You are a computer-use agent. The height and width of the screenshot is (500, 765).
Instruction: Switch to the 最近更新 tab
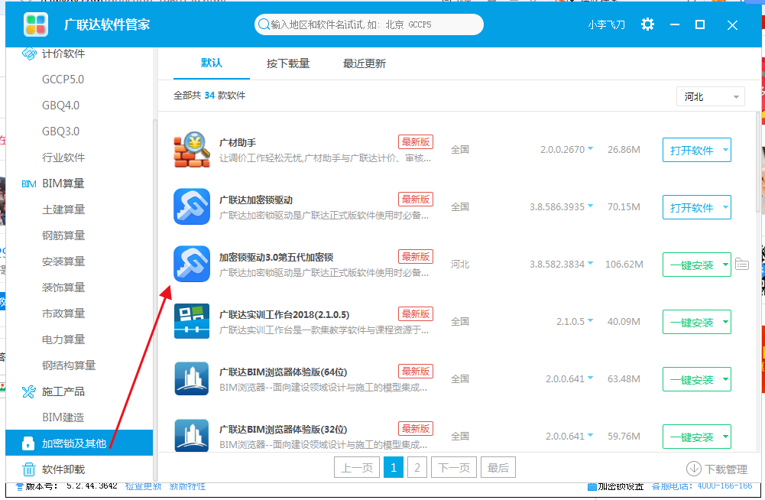point(364,63)
